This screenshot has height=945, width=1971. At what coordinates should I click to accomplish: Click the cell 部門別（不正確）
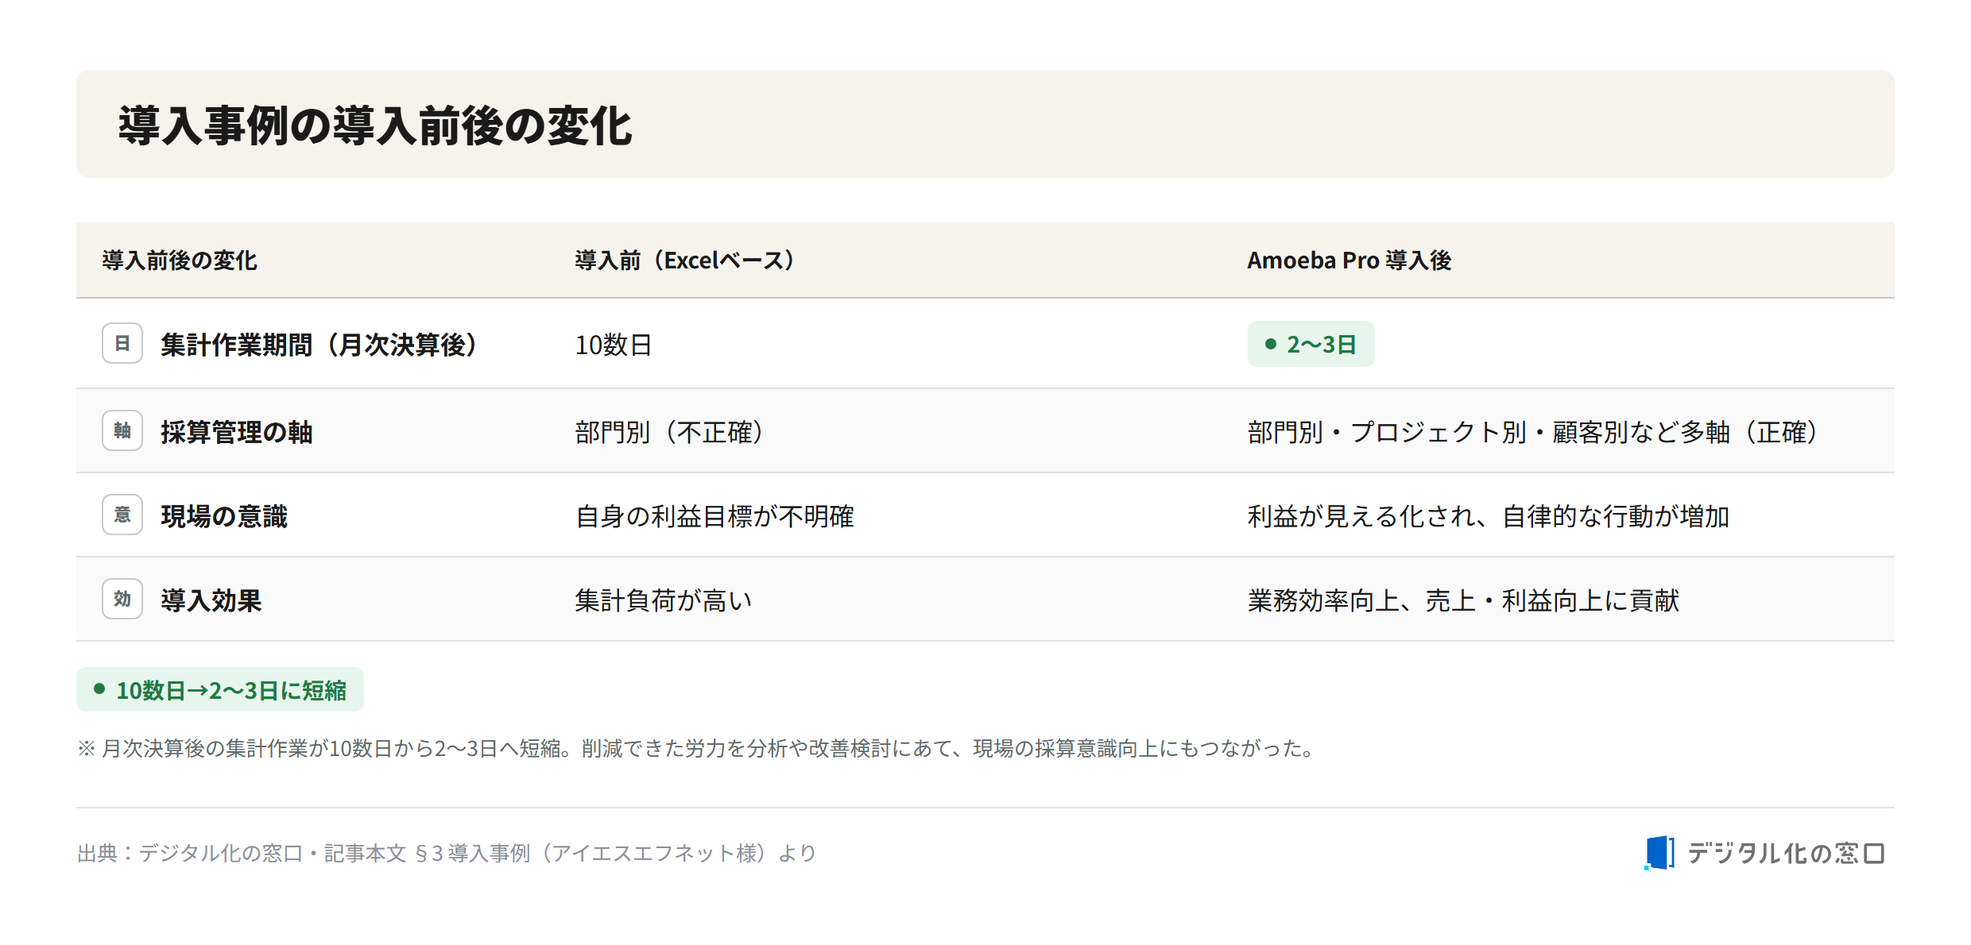pos(669,432)
